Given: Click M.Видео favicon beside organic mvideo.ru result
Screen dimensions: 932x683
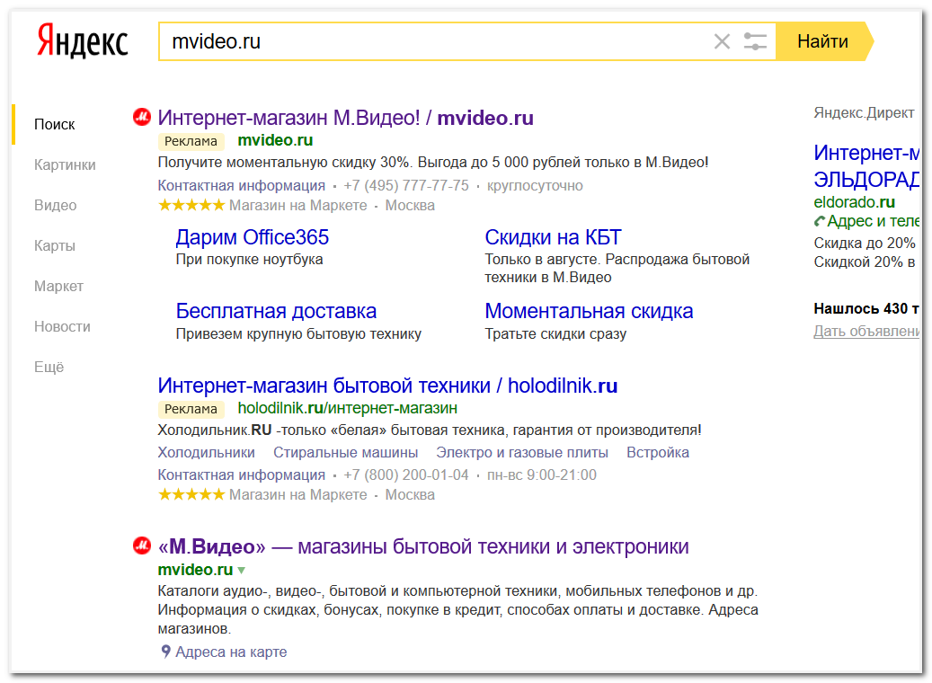Looking at the screenshot, I should coord(141,546).
